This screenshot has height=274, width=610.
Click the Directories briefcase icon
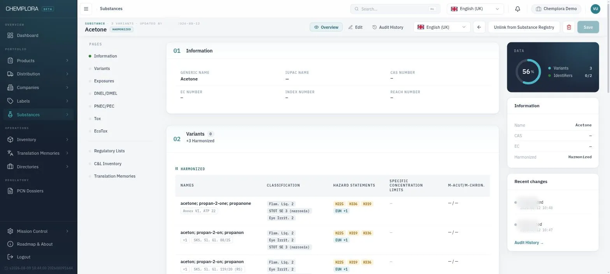pos(11,167)
